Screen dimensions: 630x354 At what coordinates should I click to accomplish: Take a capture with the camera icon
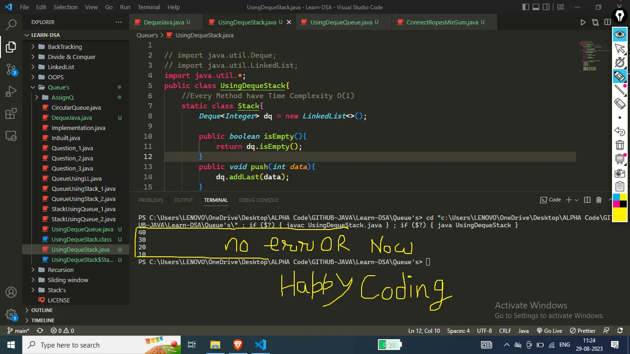(620, 173)
